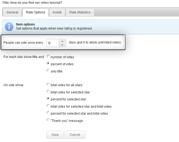Select percent of votes radio option
This screenshot has height=142, width=179.
[48, 63]
